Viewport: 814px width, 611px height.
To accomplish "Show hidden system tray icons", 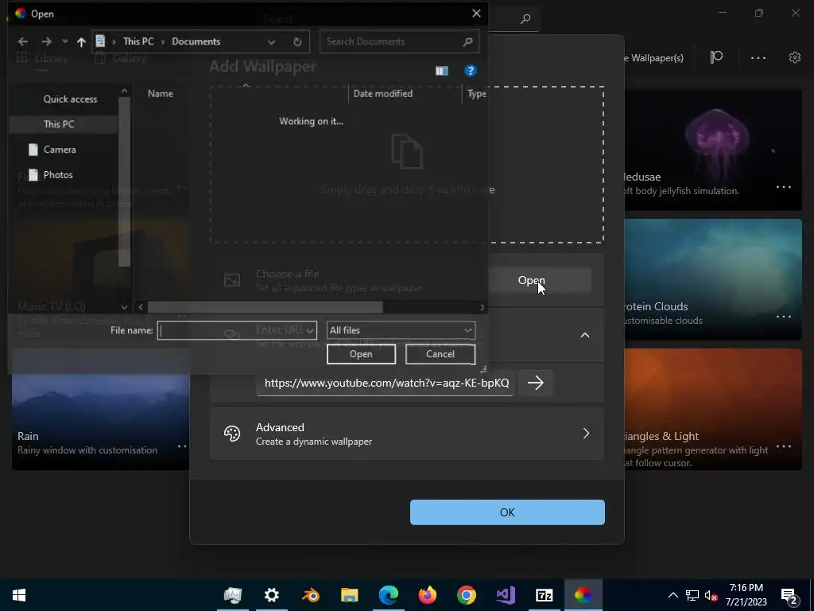I will [x=673, y=595].
